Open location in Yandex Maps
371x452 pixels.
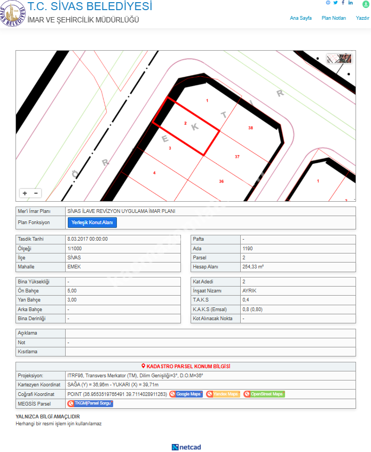225,394
